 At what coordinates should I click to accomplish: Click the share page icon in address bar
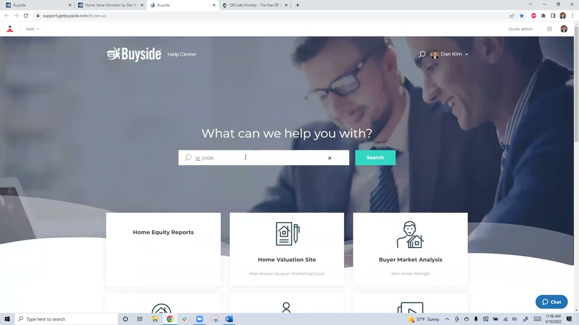(x=512, y=16)
